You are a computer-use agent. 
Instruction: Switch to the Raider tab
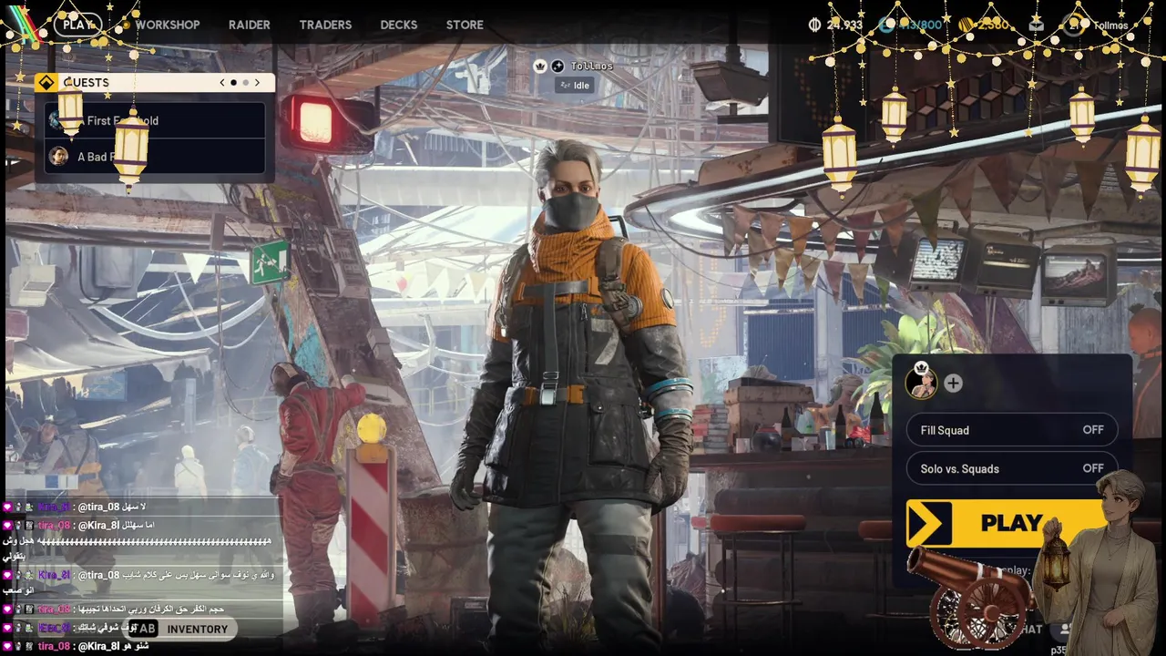pyautogui.click(x=250, y=25)
